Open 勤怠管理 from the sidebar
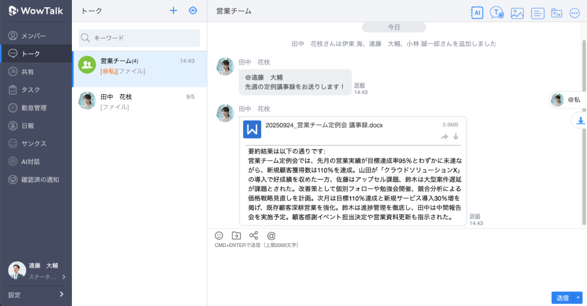 pos(34,108)
